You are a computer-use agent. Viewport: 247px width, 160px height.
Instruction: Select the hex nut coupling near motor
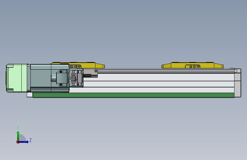[74, 78]
